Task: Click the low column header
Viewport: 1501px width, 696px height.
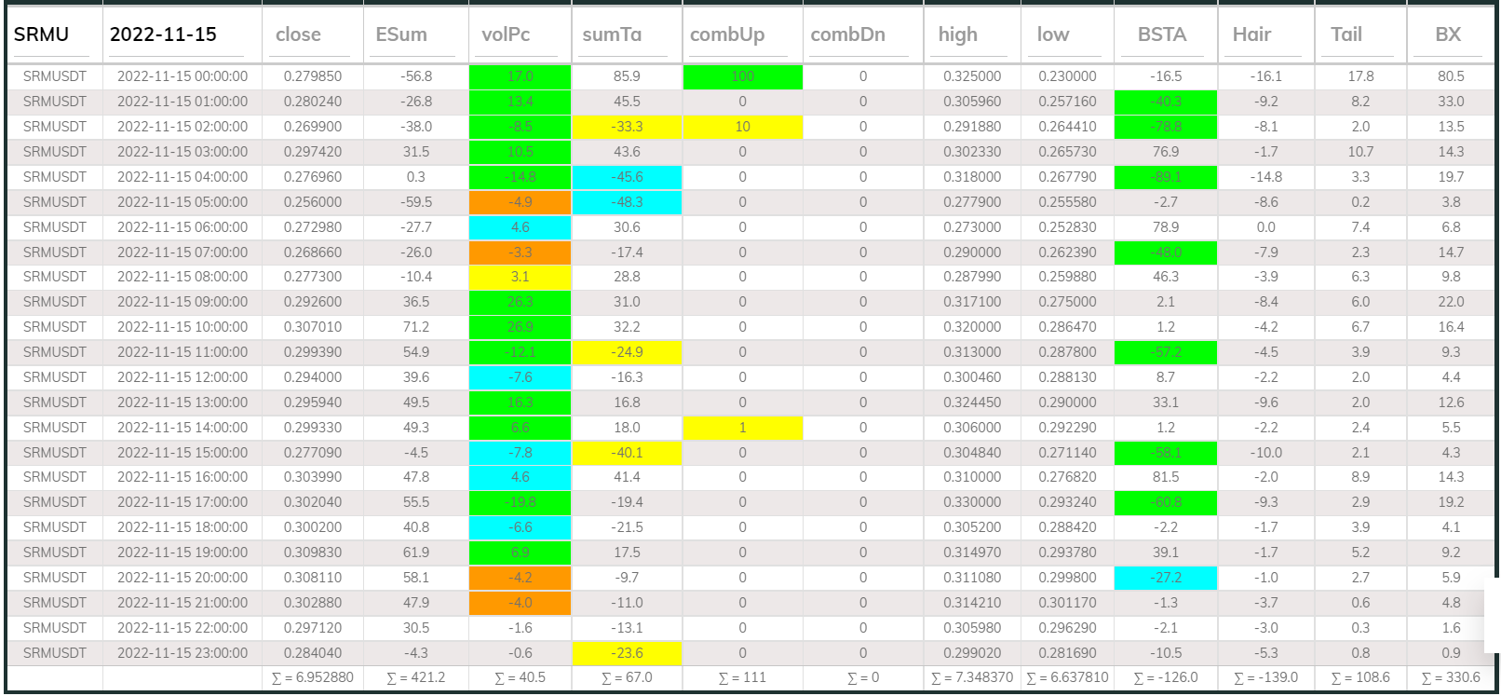Action: click(x=1053, y=34)
